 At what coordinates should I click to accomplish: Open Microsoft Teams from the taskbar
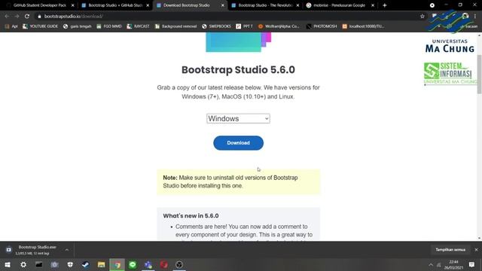pyautogui.click(x=148, y=264)
